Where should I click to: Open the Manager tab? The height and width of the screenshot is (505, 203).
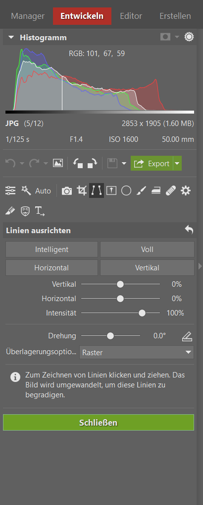coord(28,16)
